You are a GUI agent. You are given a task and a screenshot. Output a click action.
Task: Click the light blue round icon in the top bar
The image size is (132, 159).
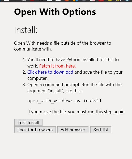click(127, 1)
